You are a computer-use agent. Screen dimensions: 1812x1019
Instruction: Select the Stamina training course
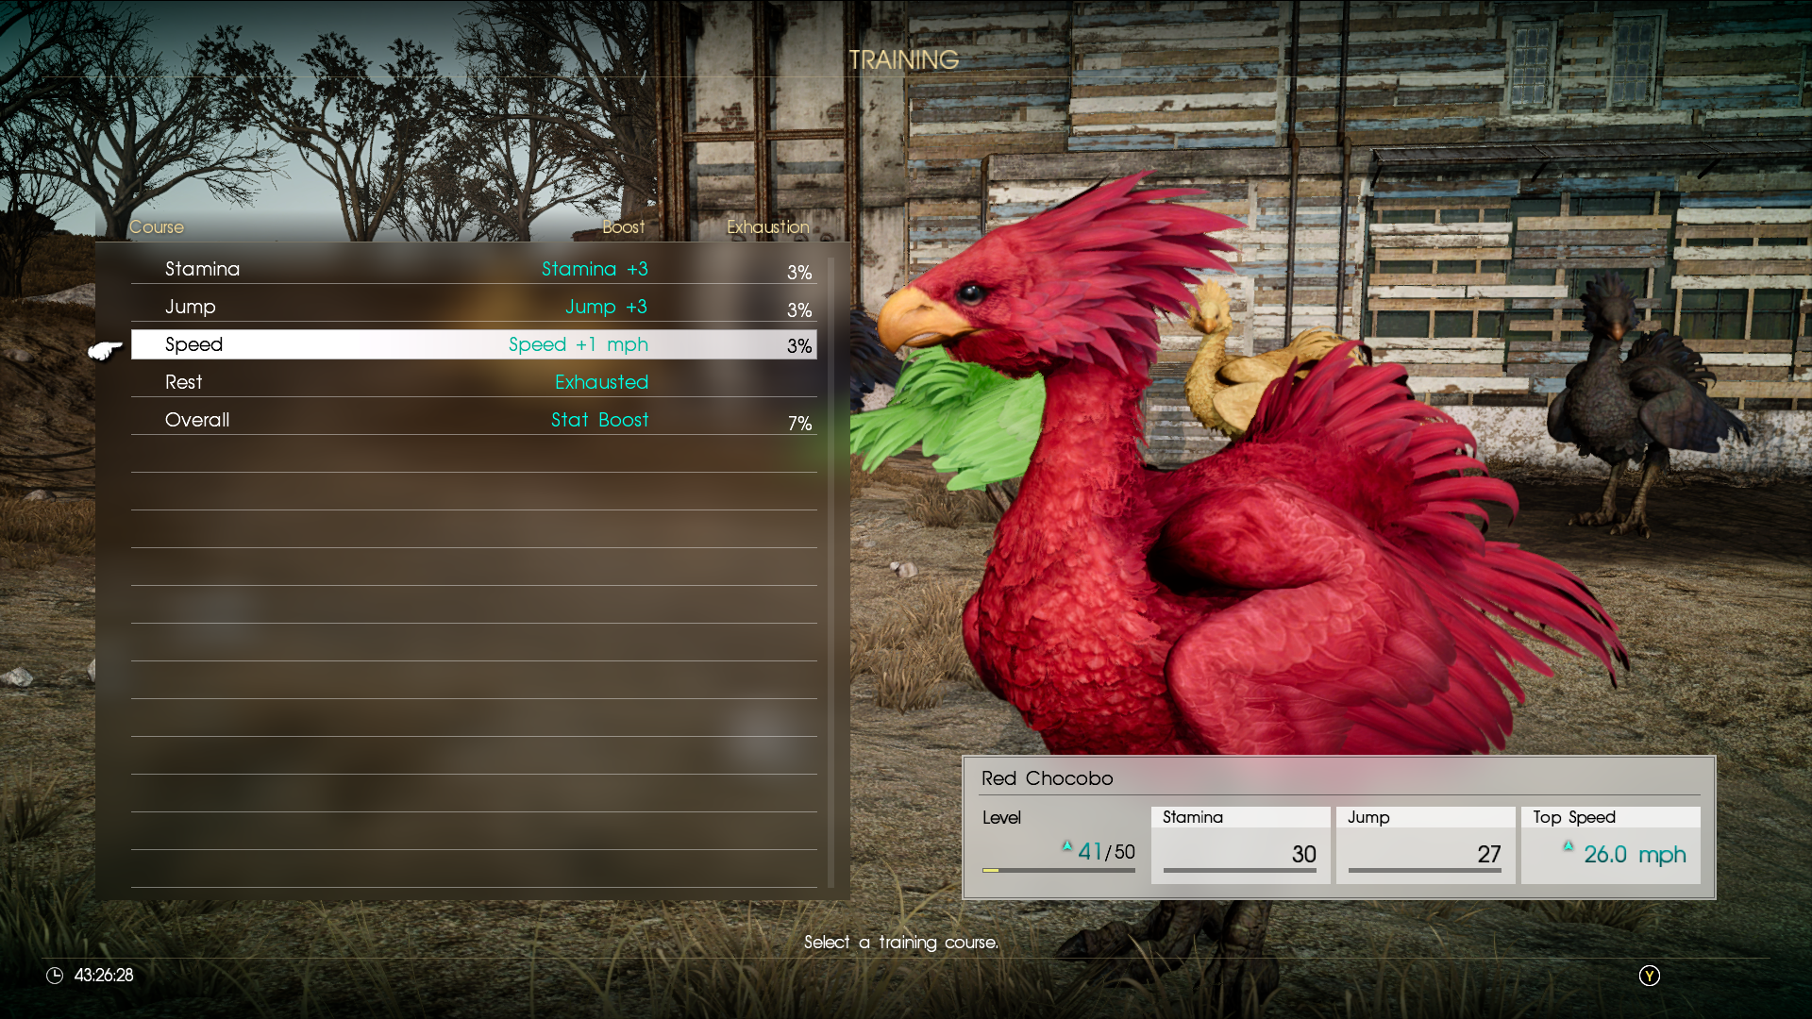tap(474, 269)
